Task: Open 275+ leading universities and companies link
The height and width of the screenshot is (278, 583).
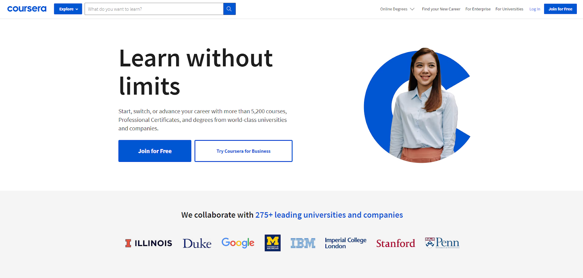Action: 329,215
